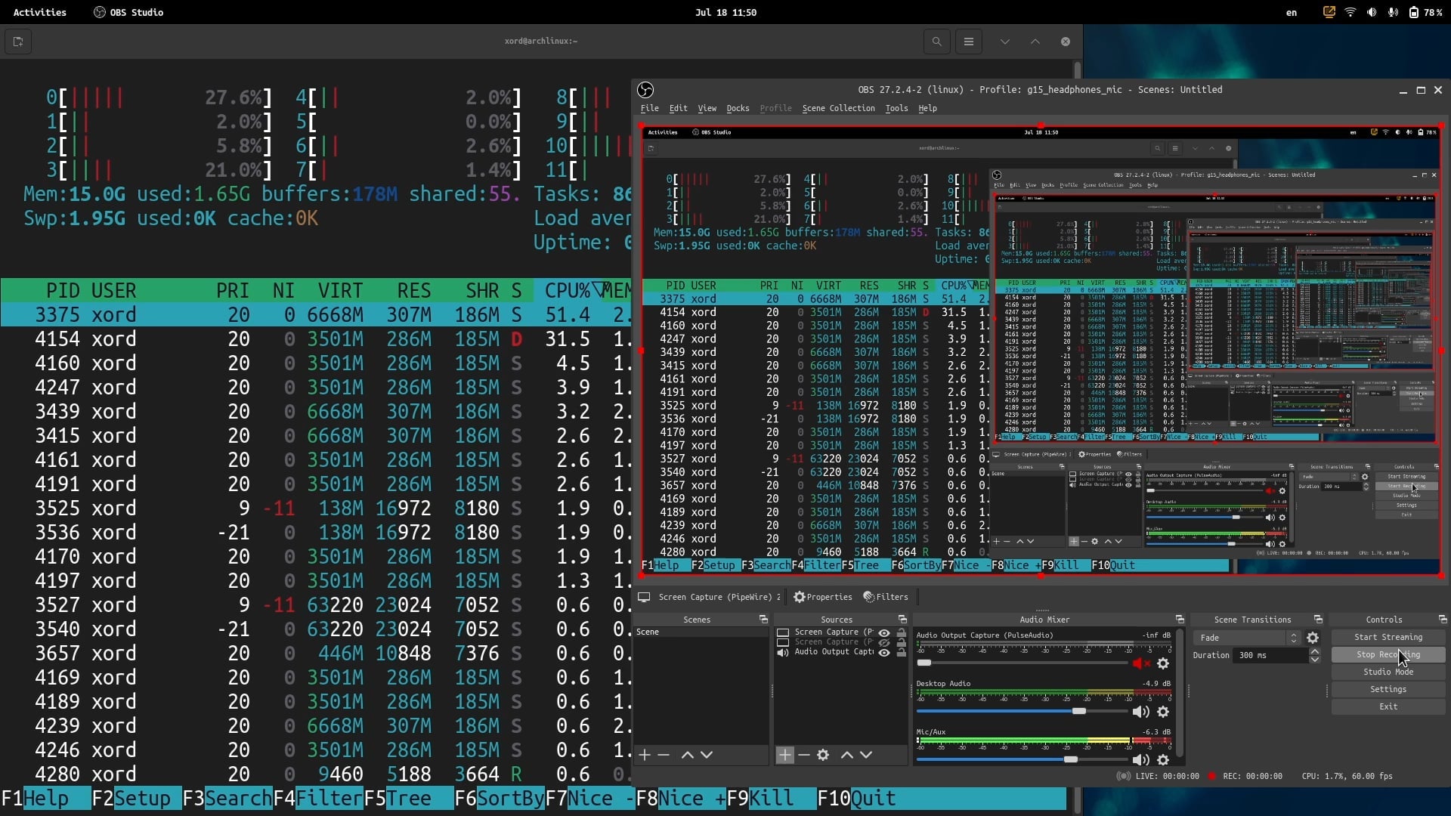Remove the selected scene with the minus icon
1451x816 pixels.
(x=664, y=755)
